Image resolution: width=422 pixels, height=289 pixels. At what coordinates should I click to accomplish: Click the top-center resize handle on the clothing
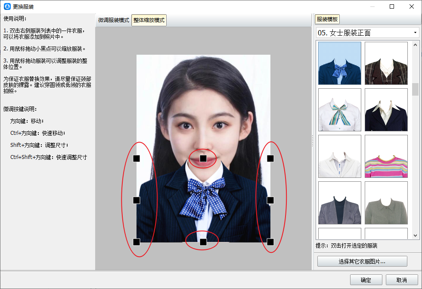(x=203, y=158)
